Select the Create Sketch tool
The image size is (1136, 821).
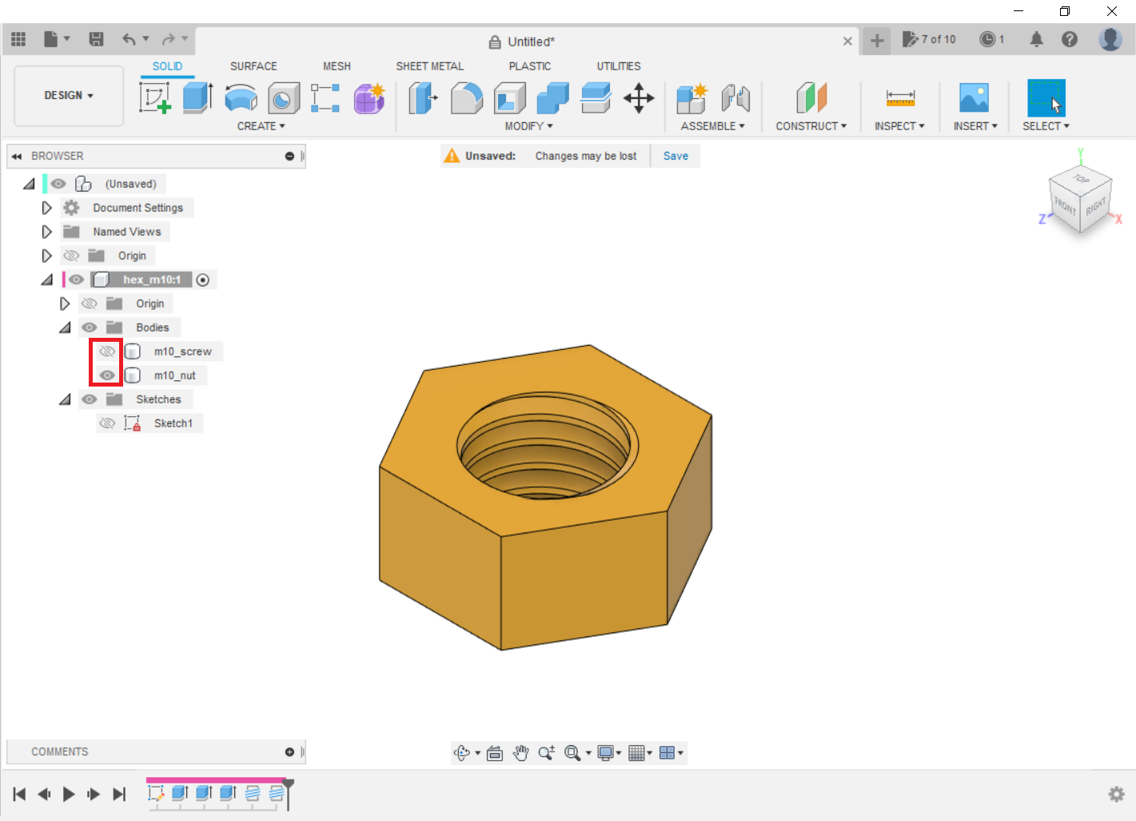(x=155, y=98)
